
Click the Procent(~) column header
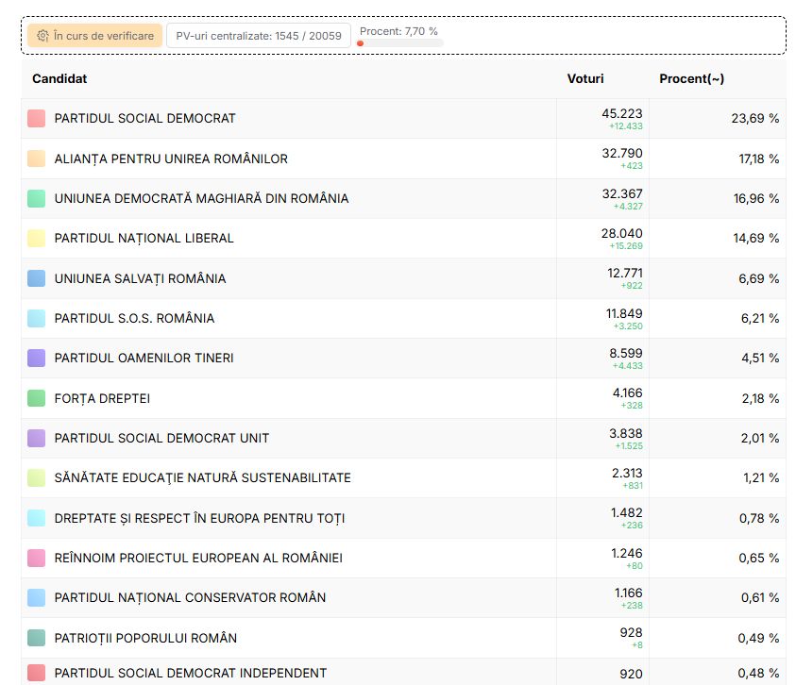pyautogui.click(x=691, y=79)
